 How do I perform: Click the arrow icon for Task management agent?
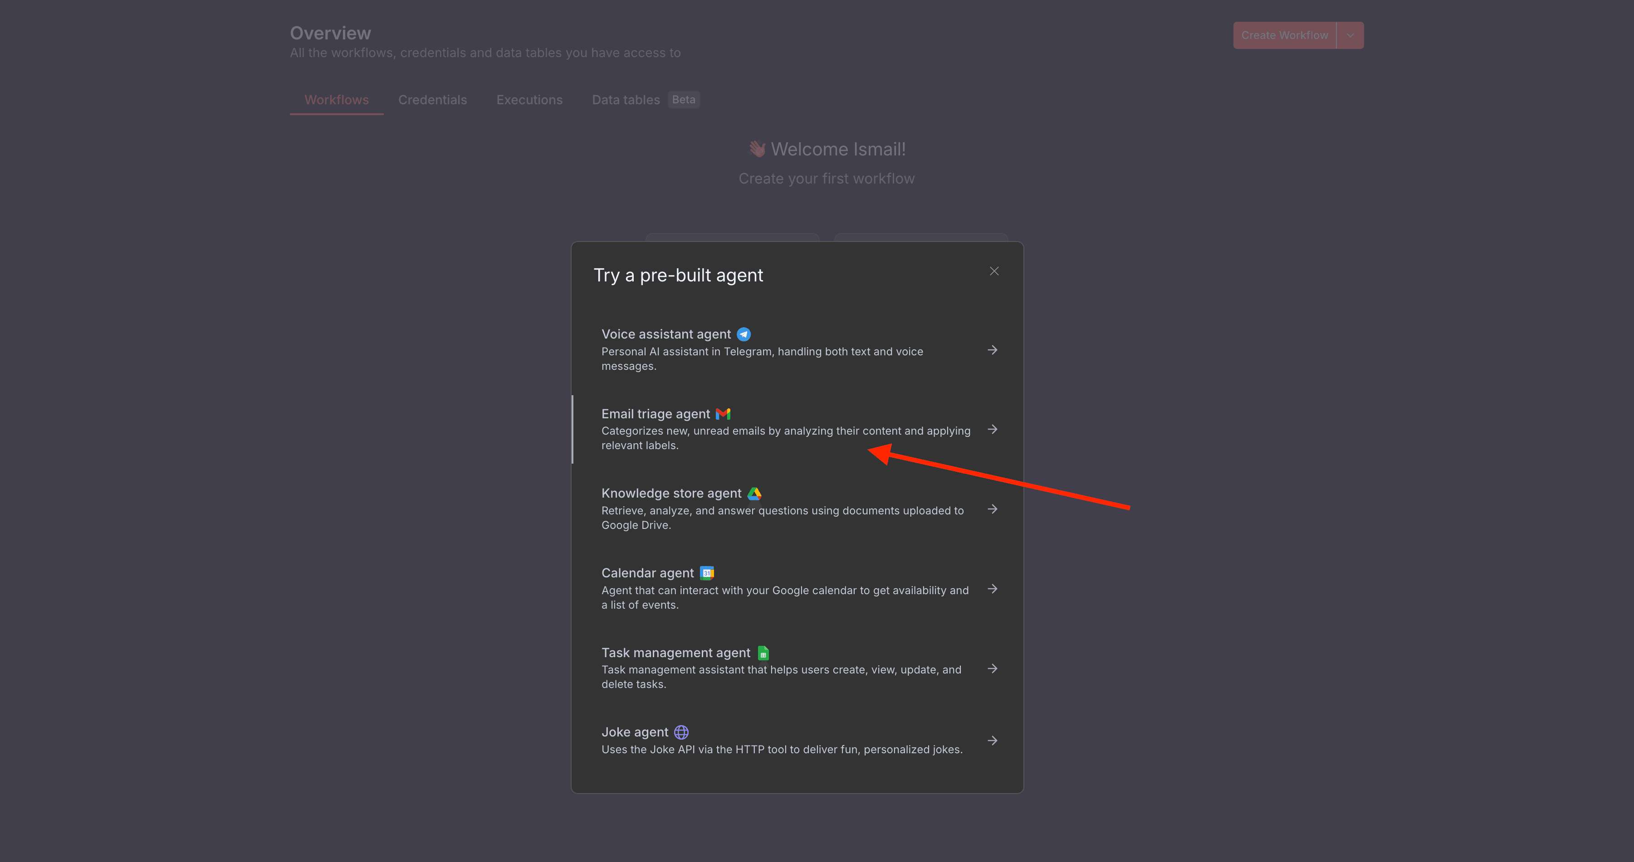pos(993,668)
